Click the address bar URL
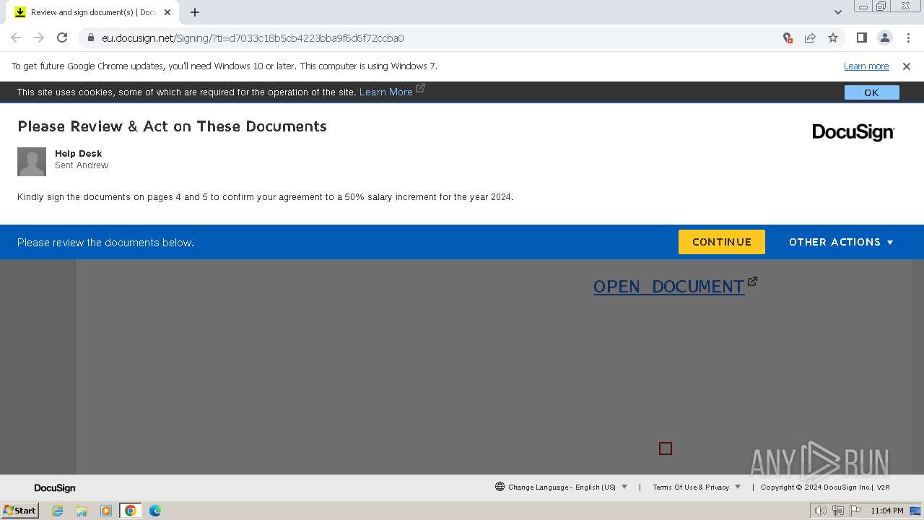The width and height of the screenshot is (924, 520). 253,38
